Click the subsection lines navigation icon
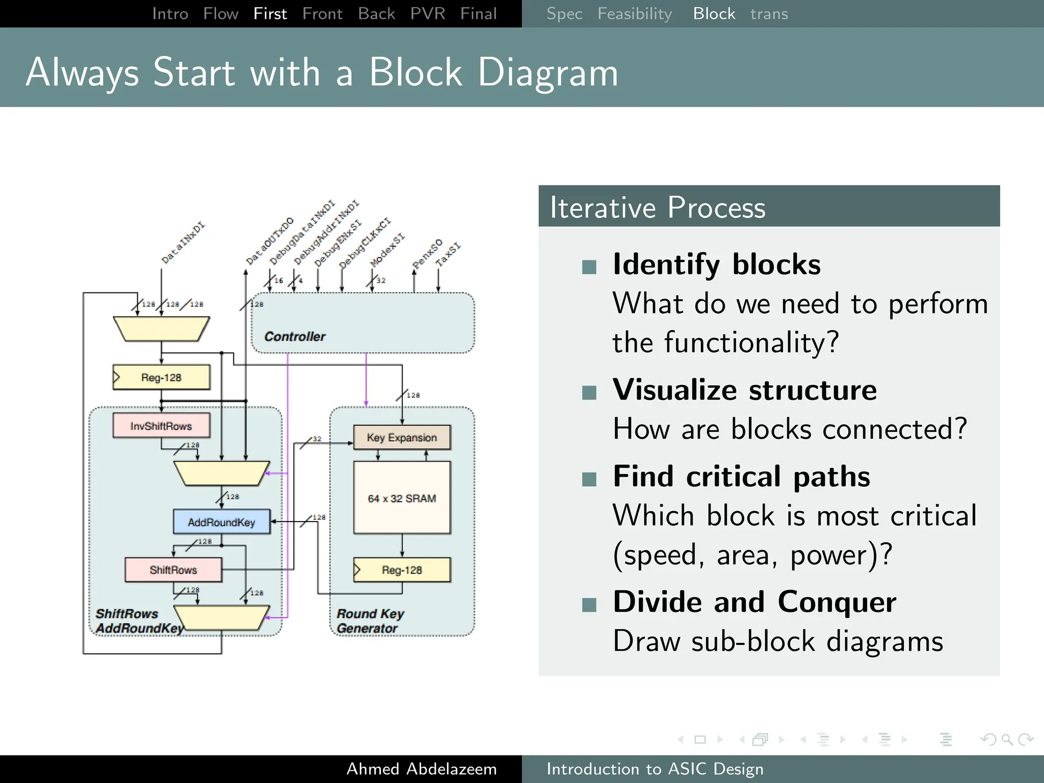 coord(823,739)
